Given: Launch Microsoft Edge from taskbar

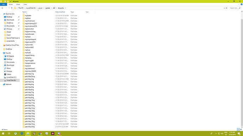Looking at the screenshot, I should tap(22, 134).
